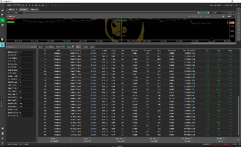Select the green Automate sidebar icon
This screenshot has width=241, height=147.
(x=2, y=20)
